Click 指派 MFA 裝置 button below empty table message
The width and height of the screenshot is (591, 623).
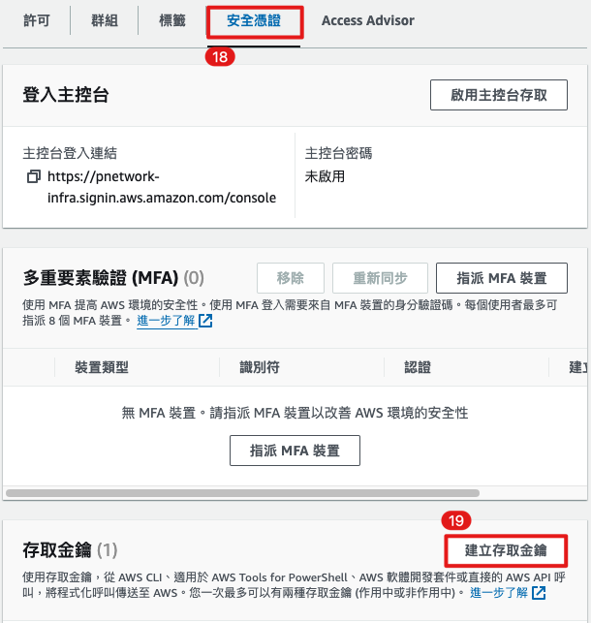[x=295, y=451]
